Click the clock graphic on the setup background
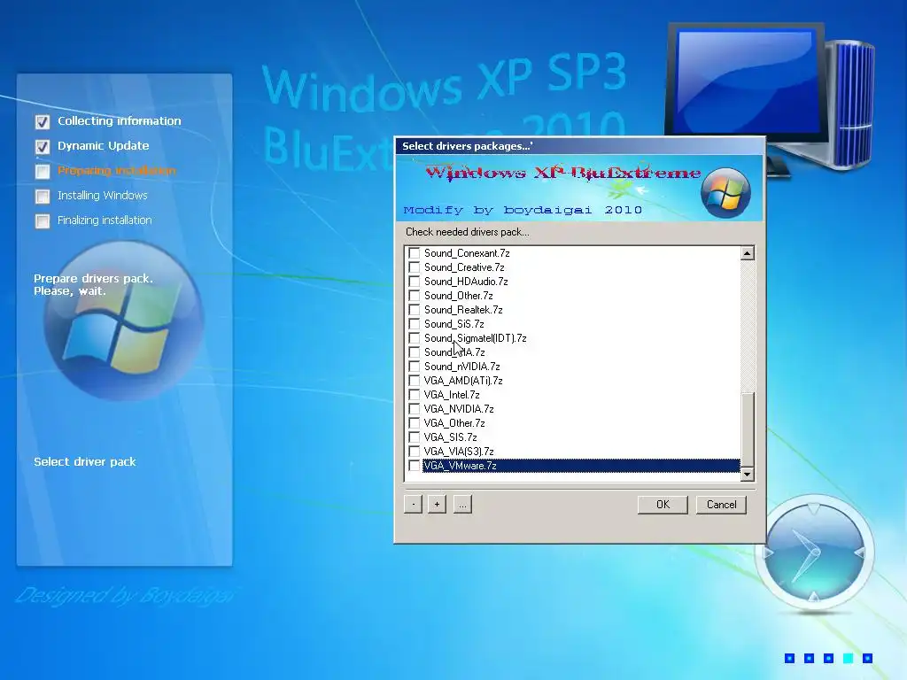 (x=815, y=552)
